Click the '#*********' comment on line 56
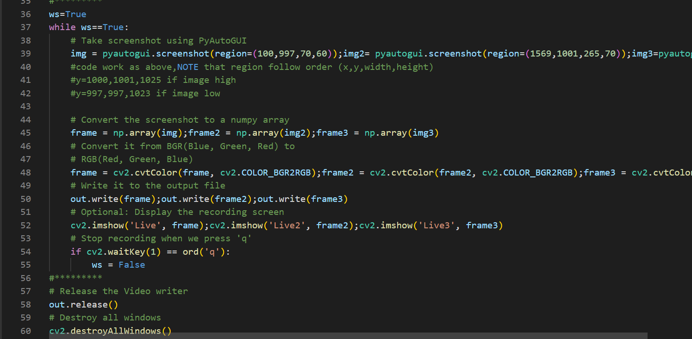692x339 pixels. pyautogui.click(x=75, y=278)
